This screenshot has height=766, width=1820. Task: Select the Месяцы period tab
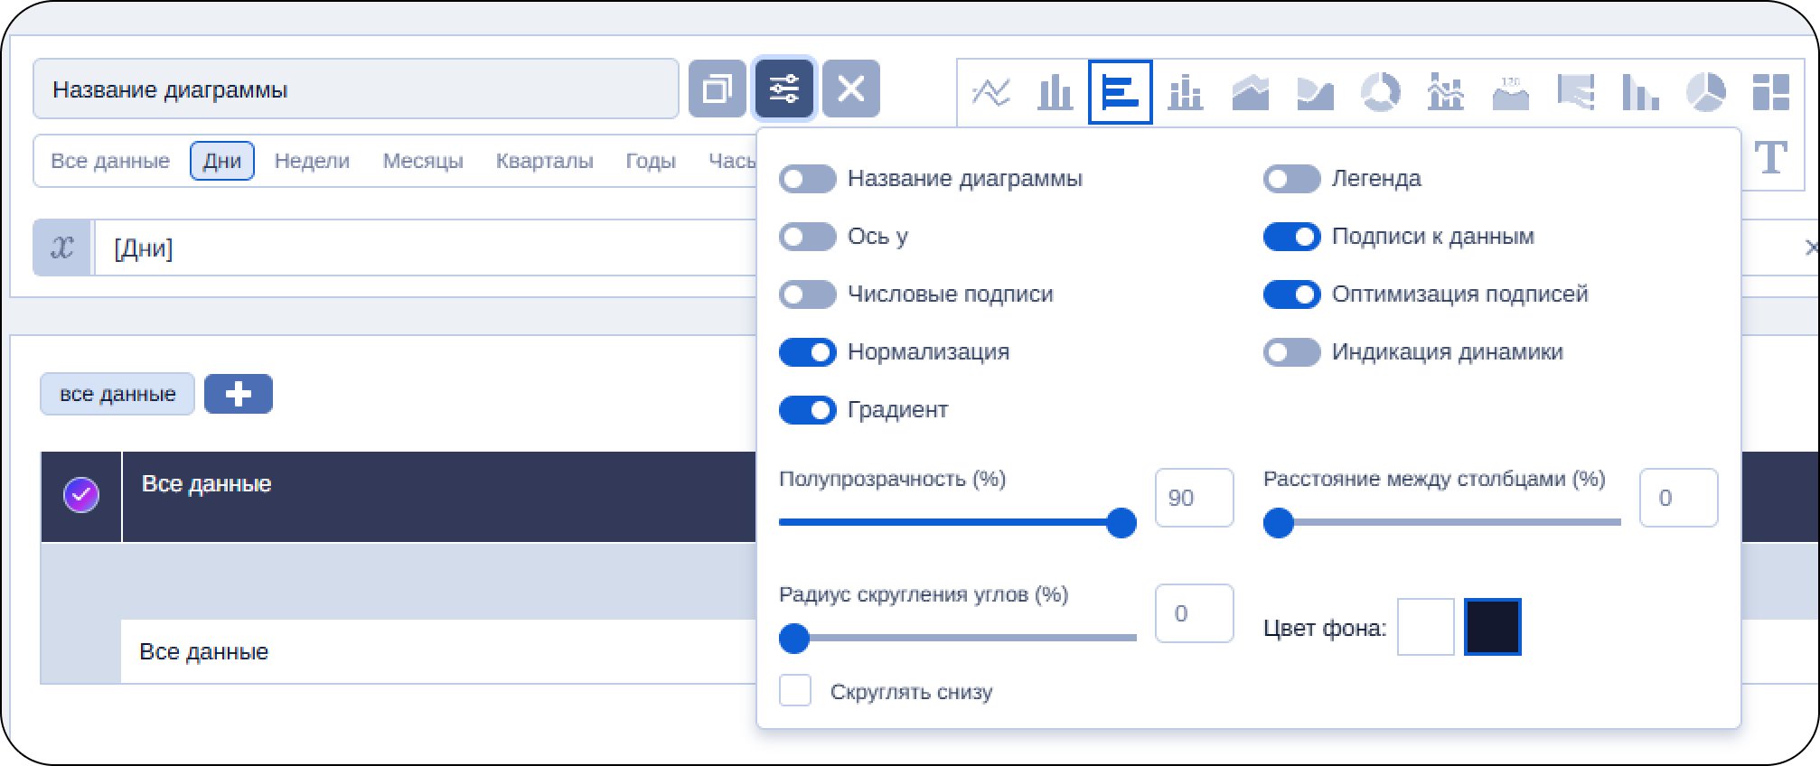click(x=423, y=161)
